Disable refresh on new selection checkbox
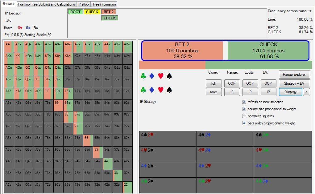 click(x=244, y=102)
